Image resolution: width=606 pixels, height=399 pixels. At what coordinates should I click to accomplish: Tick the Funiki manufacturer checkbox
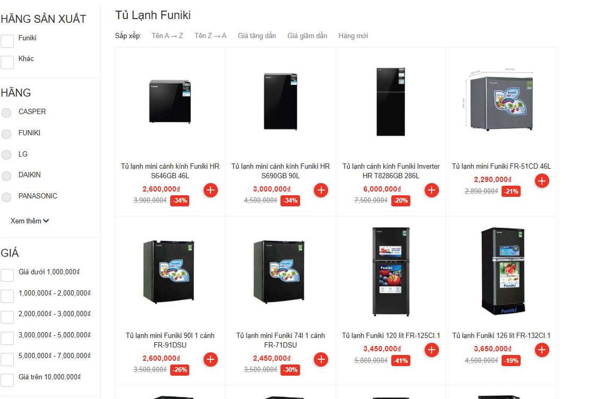point(7,41)
